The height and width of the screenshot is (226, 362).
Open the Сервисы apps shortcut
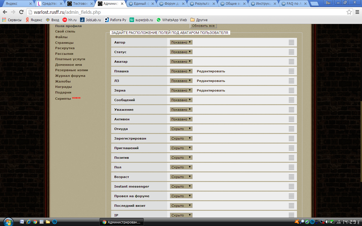point(12,20)
